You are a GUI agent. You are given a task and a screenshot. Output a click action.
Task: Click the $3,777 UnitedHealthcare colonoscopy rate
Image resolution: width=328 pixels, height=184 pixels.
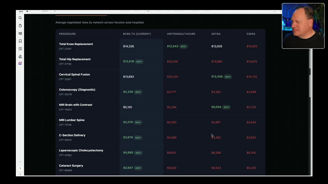click(x=171, y=92)
